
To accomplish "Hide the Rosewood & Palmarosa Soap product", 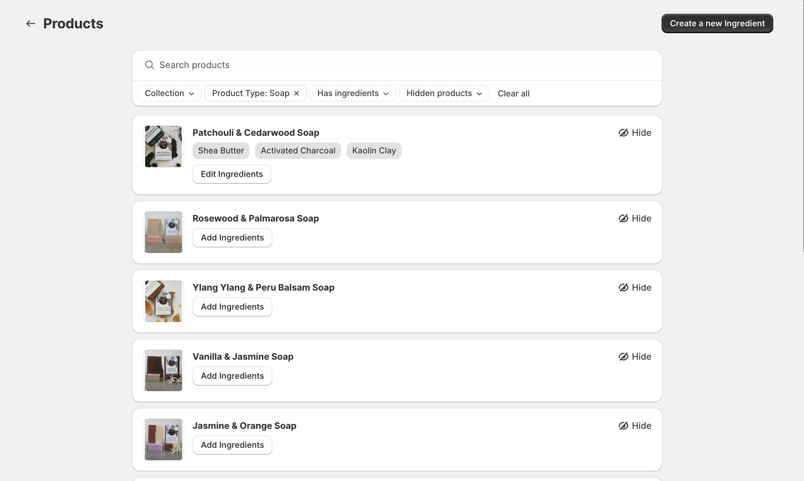I will click(x=635, y=218).
